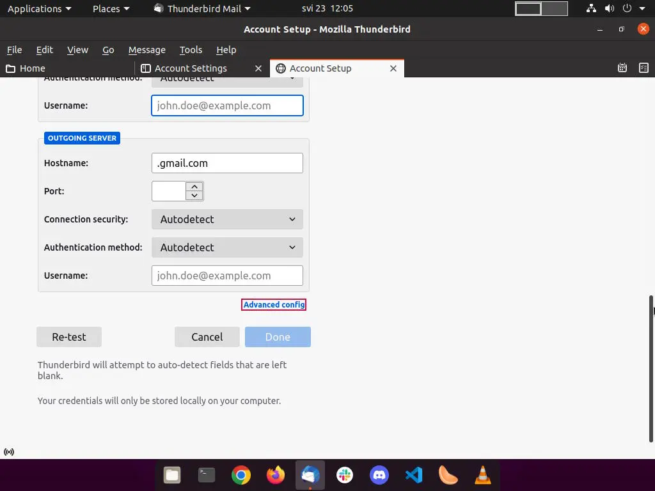Expand outgoing Connection security dropdown
This screenshot has height=491, width=655.
pos(227,219)
